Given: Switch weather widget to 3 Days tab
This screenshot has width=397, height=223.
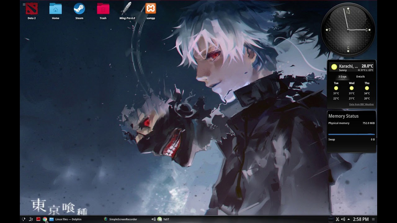Looking at the screenshot, I should click(342, 77).
